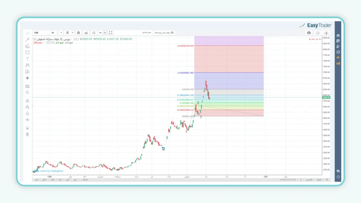
Task: Switch chart to fullscreen mode
Action: (x=111, y=33)
